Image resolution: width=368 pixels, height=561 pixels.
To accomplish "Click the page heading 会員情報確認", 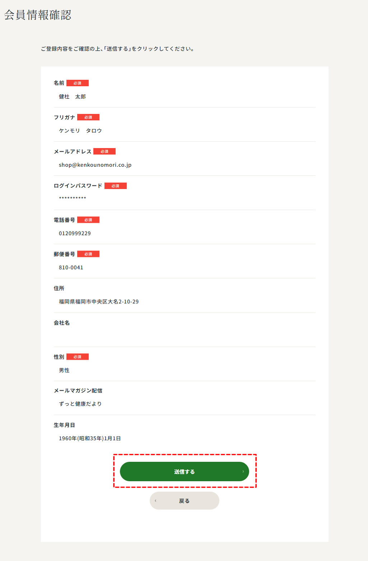I will (38, 15).
